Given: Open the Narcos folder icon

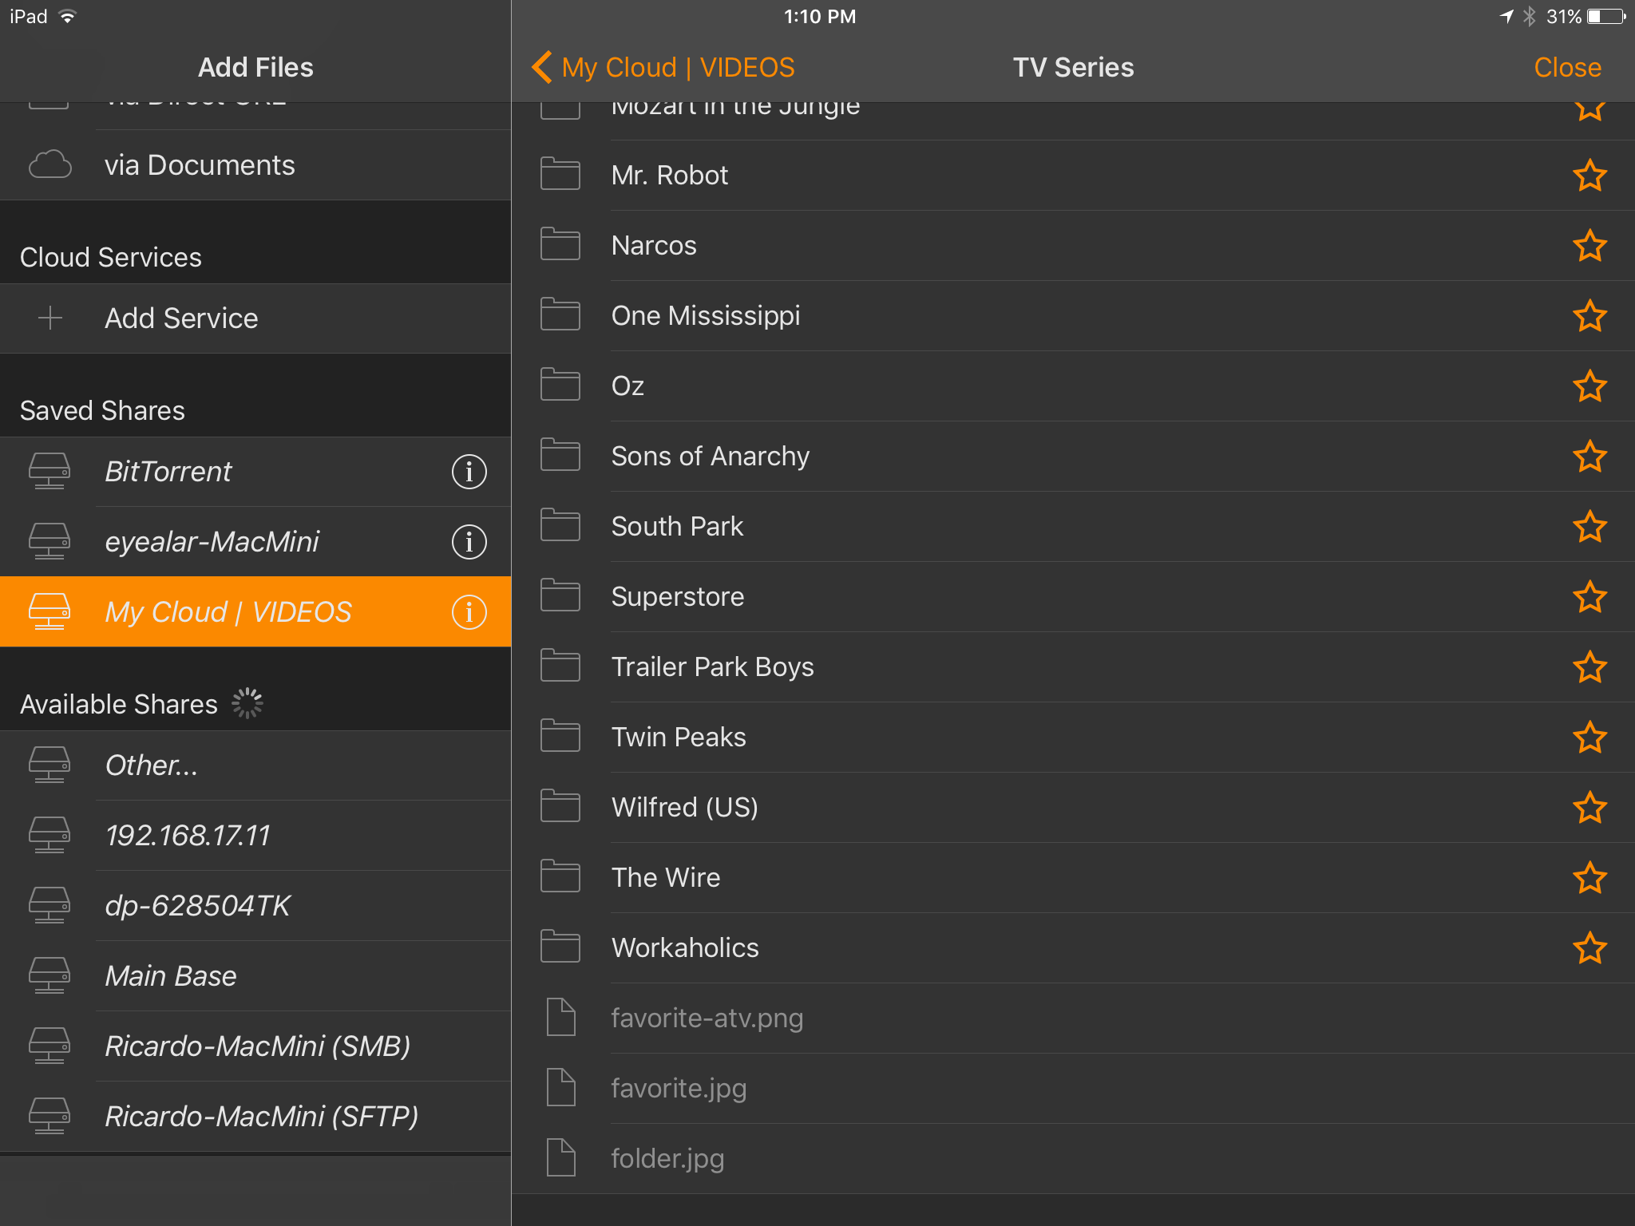Looking at the screenshot, I should 560,245.
